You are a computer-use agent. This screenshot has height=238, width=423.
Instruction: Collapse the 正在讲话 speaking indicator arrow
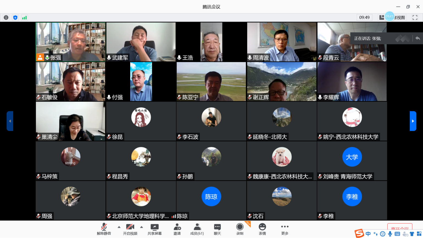pyautogui.click(x=418, y=38)
